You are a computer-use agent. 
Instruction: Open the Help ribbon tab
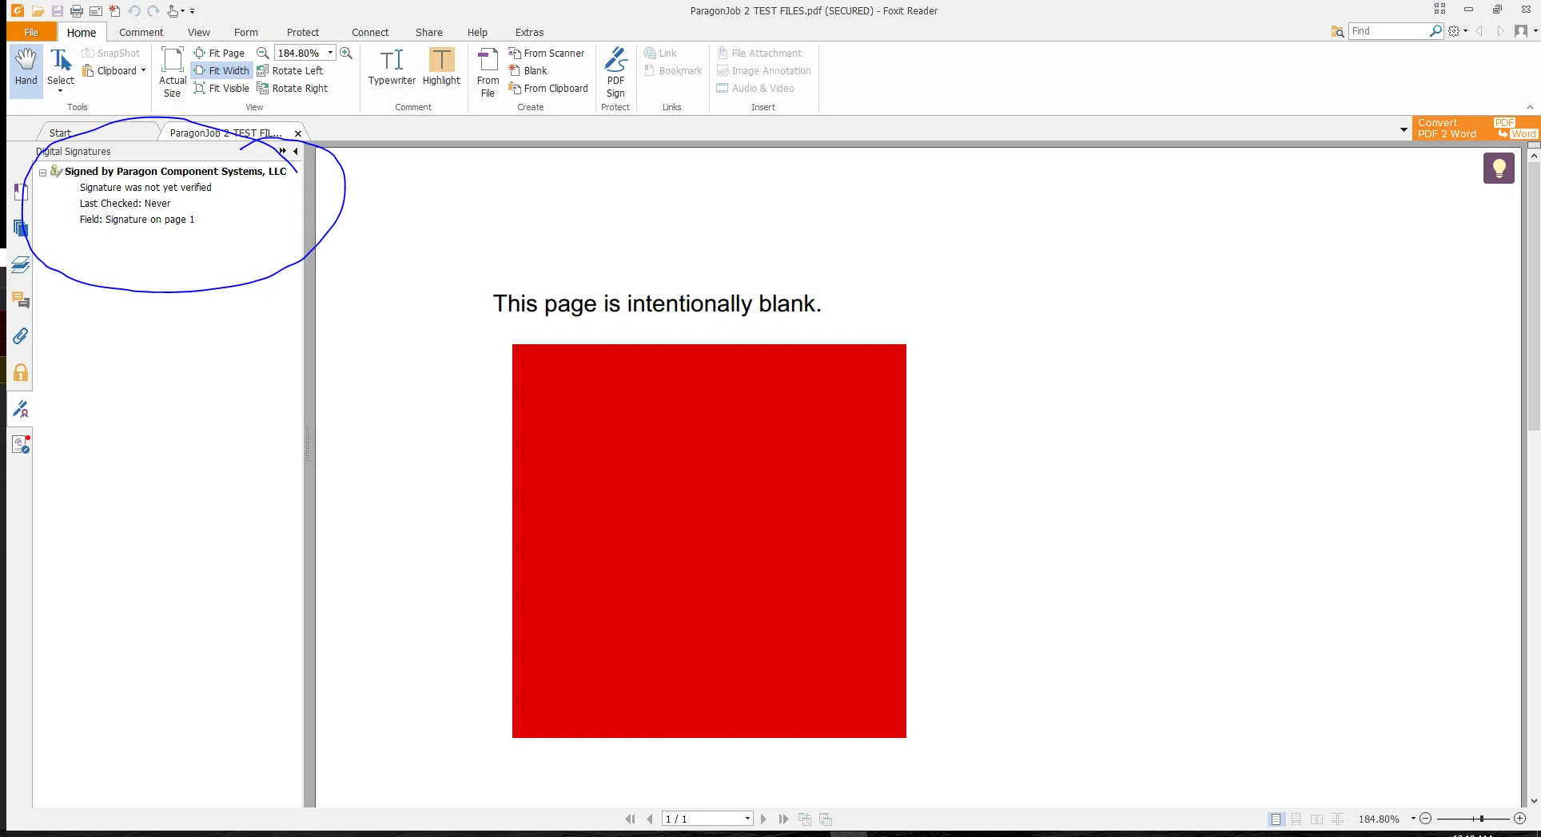(x=477, y=32)
